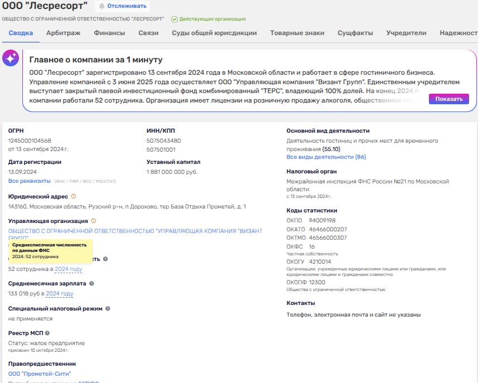Image resolution: width=478 pixels, height=383 pixels.
Task: Open the Все реквизиты link
Action: pos(28,181)
